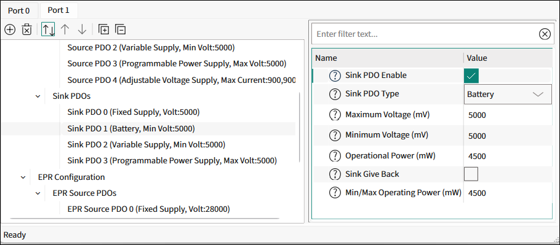The width and height of the screenshot is (560, 245).
Task: Click the EPR Configuration tree label
Action: point(71,177)
